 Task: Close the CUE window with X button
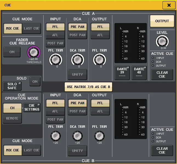[x=169, y=5]
